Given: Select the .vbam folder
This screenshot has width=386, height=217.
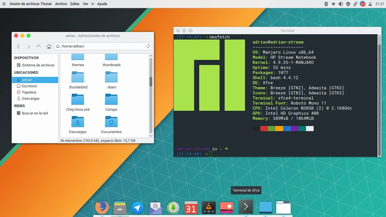Looking at the screenshot, I should pyautogui.click(x=111, y=80).
